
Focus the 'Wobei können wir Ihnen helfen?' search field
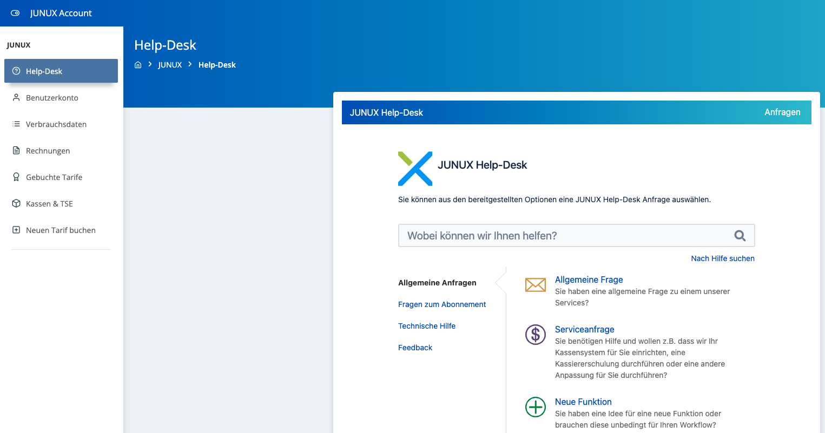576,236
